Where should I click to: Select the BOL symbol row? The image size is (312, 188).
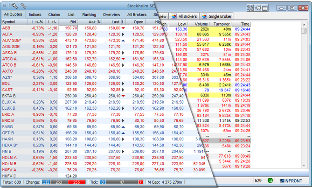click(x=6, y=84)
